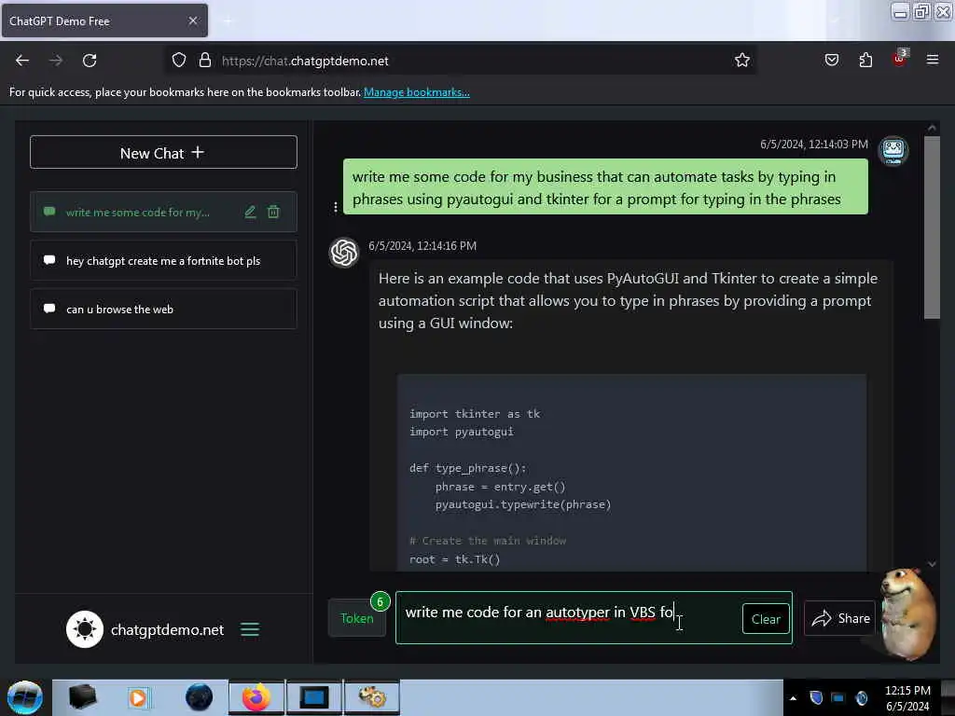Open the 'can u browse the web' chat
This screenshot has width=955, height=716.
coord(163,310)
